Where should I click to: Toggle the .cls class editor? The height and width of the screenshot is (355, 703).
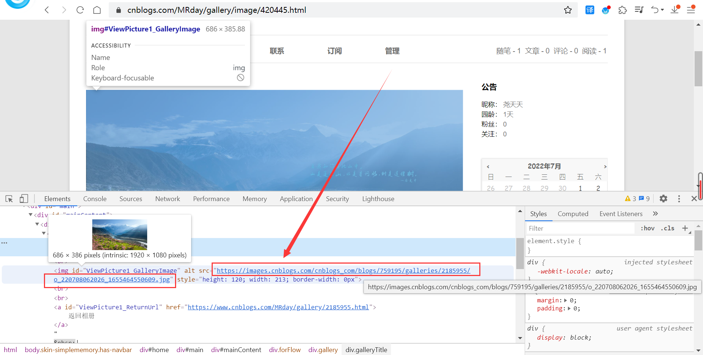pyautogui.click(x=667, y=228)
